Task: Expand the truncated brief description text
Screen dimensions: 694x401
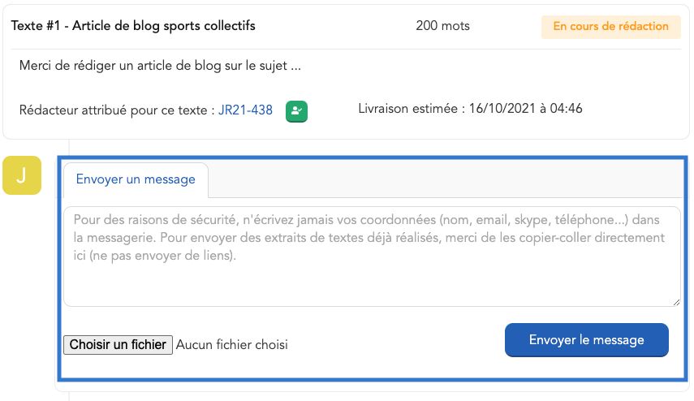Action: 160,66
